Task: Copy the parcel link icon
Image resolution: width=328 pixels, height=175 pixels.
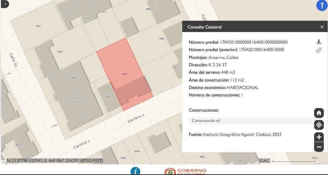Action: pos(319,50)
